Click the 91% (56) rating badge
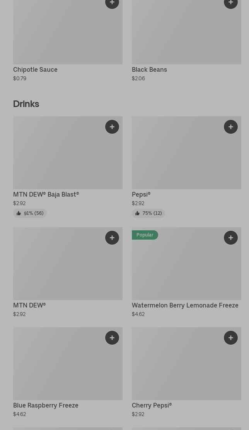 click(x=30, y=213)
